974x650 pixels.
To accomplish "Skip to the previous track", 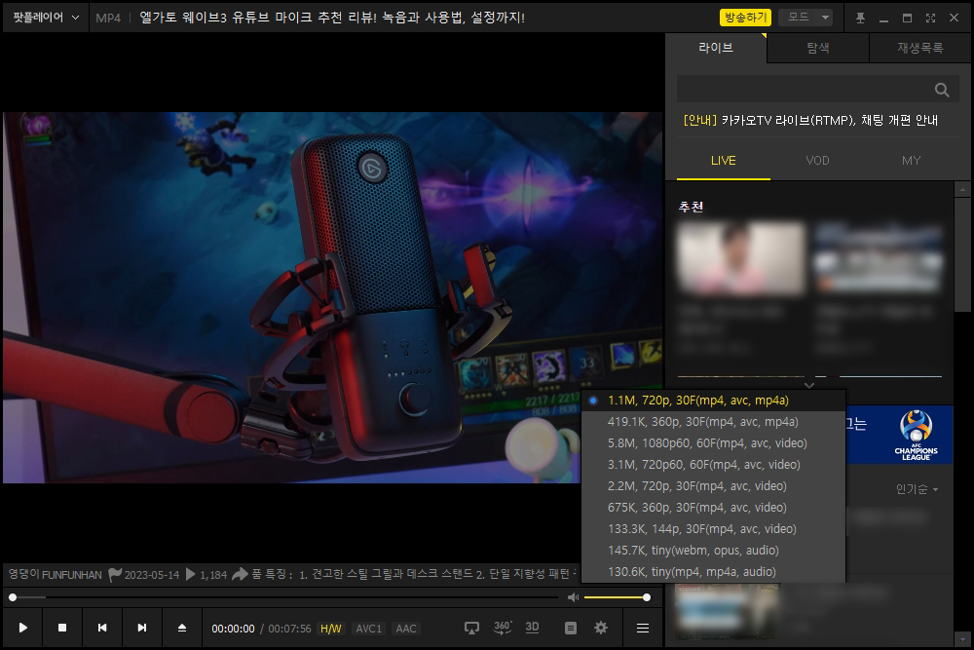I will (102, 628).
